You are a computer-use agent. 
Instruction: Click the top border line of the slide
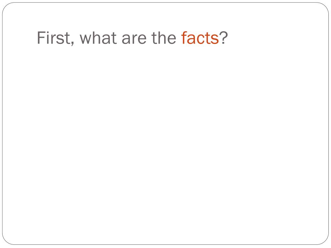(x=165, y=3)
